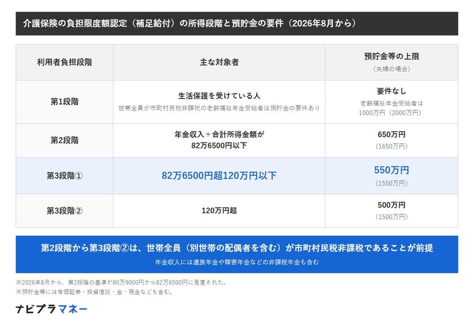The image size is (474, 335).
Task: Click the '120万円超' cell
Action: [219, 211]
